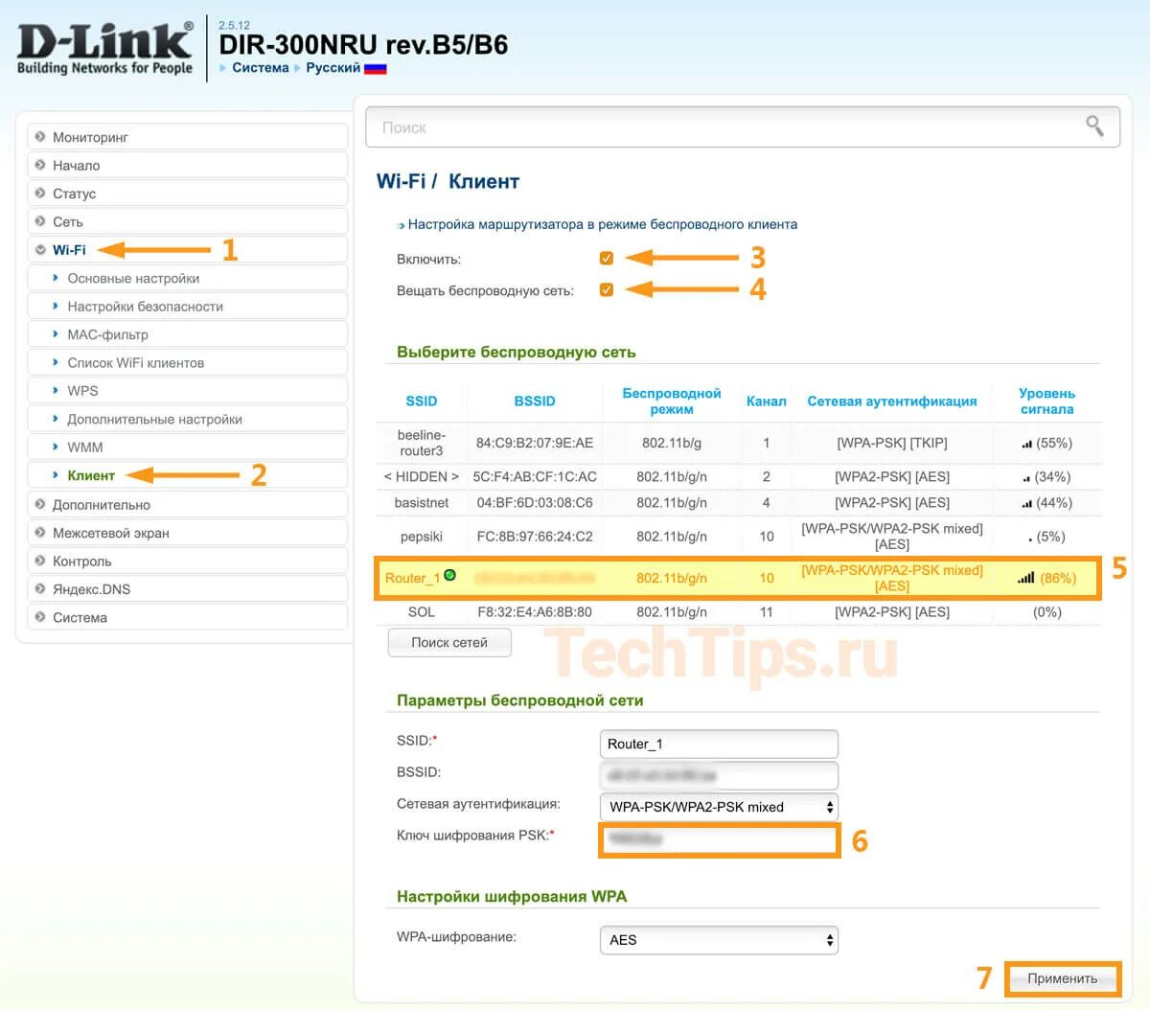Viewport: 1150px width, 1009px height.
Task: Click the [WPA-PSK] [TKIP] authentication cell
Action: tap(892, 443)
